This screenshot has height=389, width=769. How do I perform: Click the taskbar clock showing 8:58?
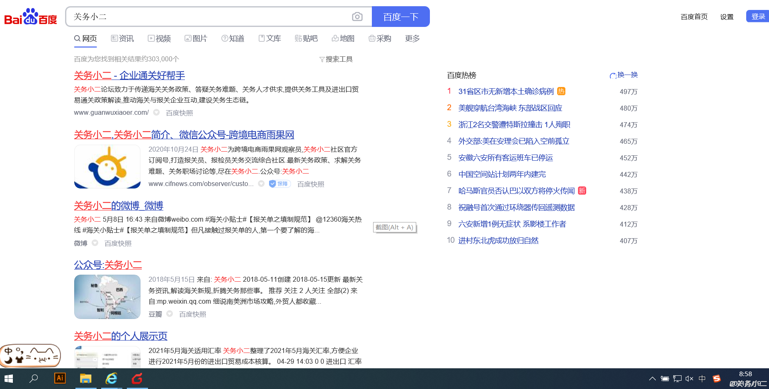click(745, 374)
